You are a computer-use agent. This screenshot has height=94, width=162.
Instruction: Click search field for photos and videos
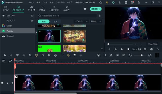point(67,16)
